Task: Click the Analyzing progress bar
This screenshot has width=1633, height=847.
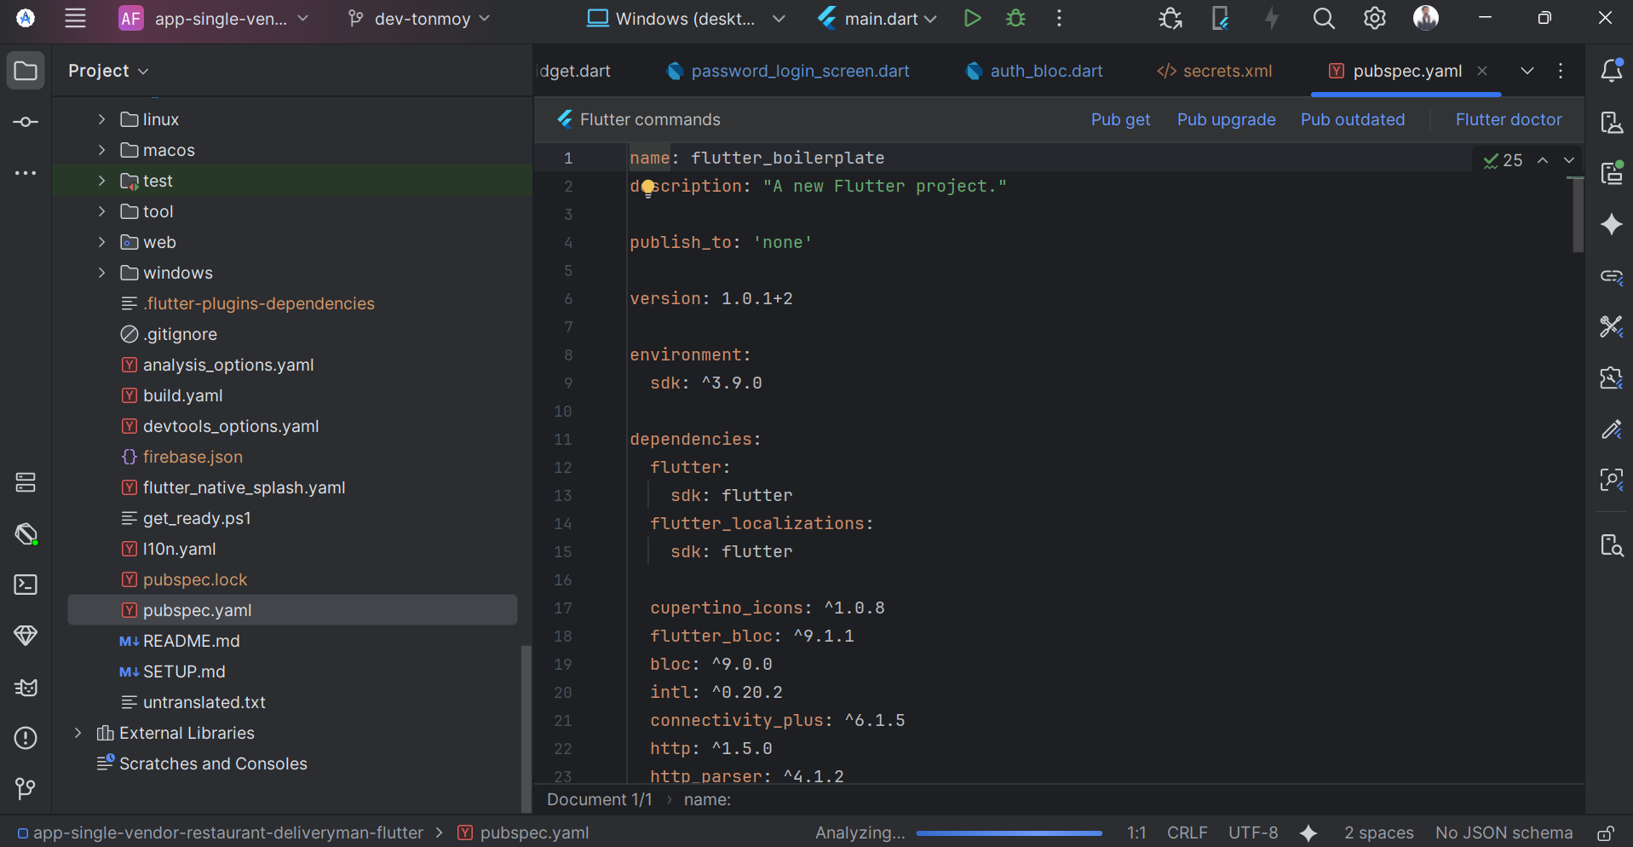Action: 1009,833
